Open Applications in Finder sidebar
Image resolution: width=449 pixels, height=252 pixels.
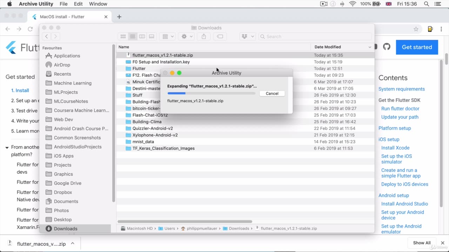(x=67, y=56)
